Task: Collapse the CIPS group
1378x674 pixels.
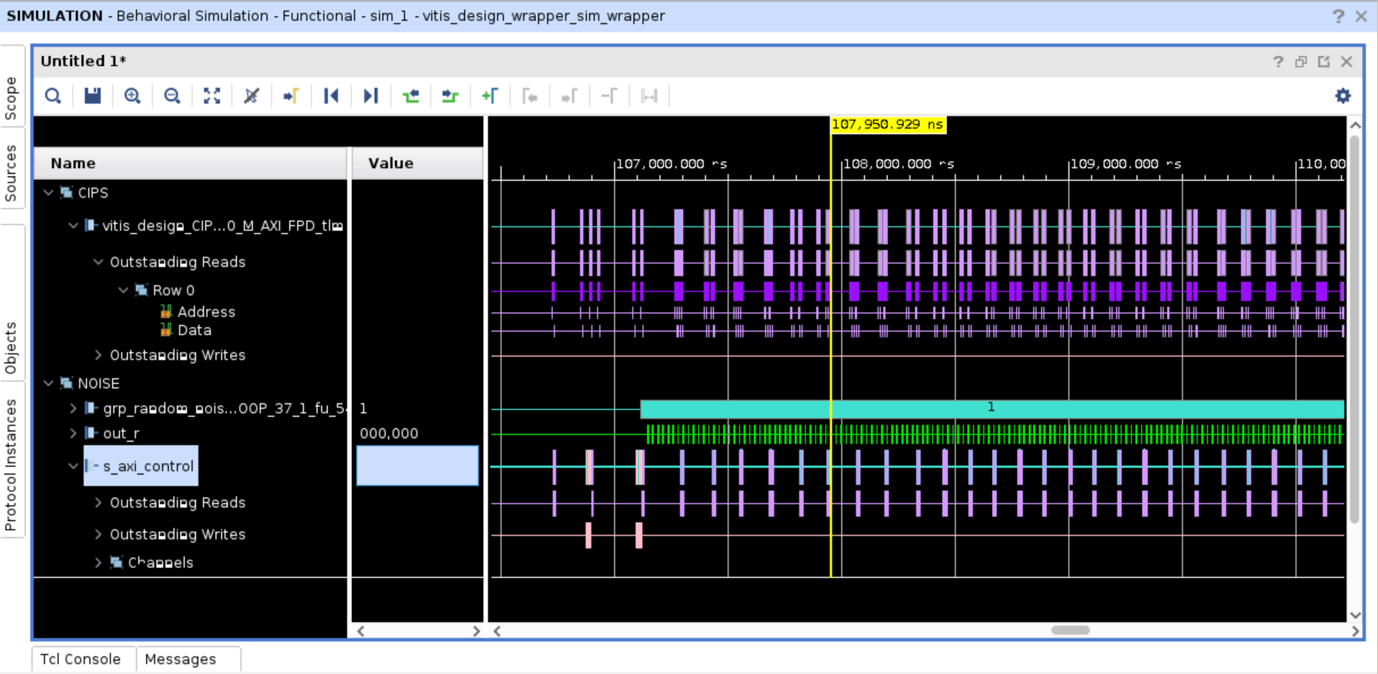Action: [x=49, y=193]
